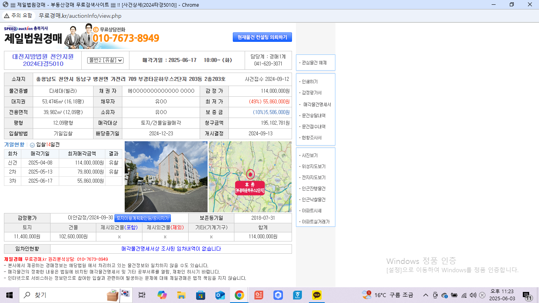Viewport: 539px width, 303px height.
Task: Open 전자지도보기 from the sidebar
Action: click(x=314, y=178)
